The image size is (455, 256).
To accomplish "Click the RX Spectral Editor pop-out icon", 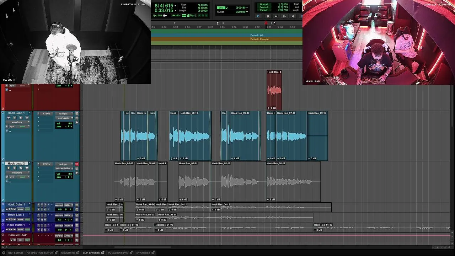I will tap(56, 253).
